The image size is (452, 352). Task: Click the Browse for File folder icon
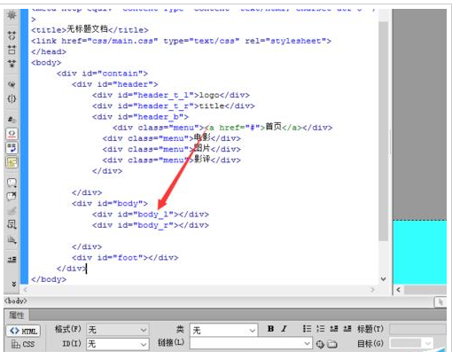332,344
